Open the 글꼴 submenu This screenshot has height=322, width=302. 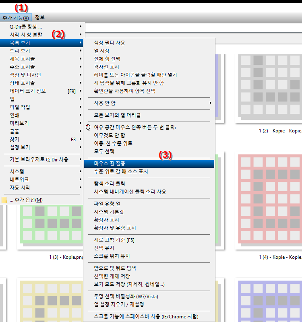(x=42, y=131)
